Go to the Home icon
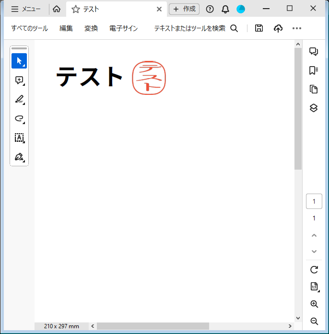The image size is (329, 334). click(57, 9)
